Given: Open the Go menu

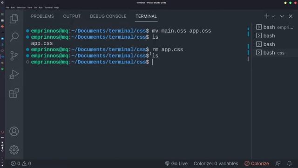Looking at the screenshot, I should point(35,7).
